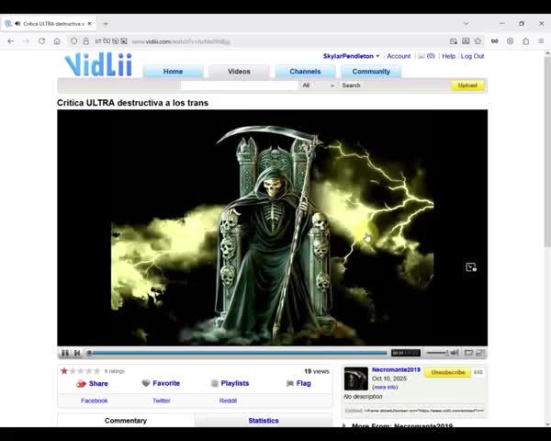The height and width of the screenshot is (441, 551).
Task: Unsubscribe from Necromante2019
Action: pos(448,372)
